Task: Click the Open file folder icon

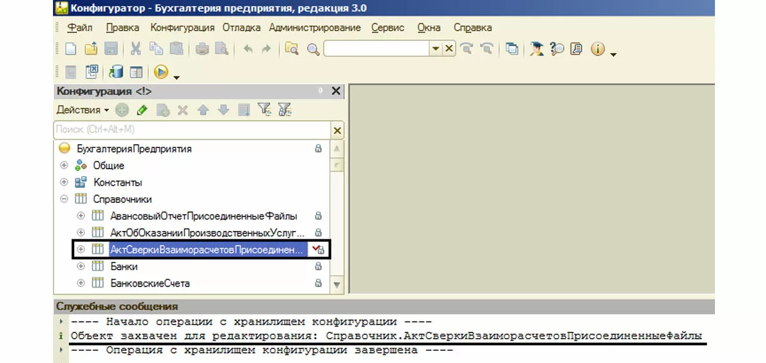Action: (x=91, y=48)
